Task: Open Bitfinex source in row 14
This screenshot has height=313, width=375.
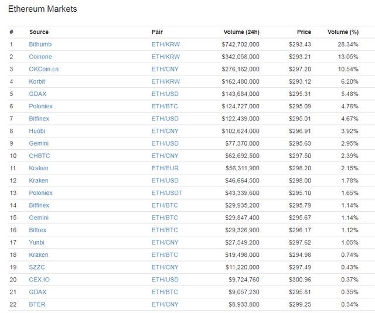Action: point(39,205)
